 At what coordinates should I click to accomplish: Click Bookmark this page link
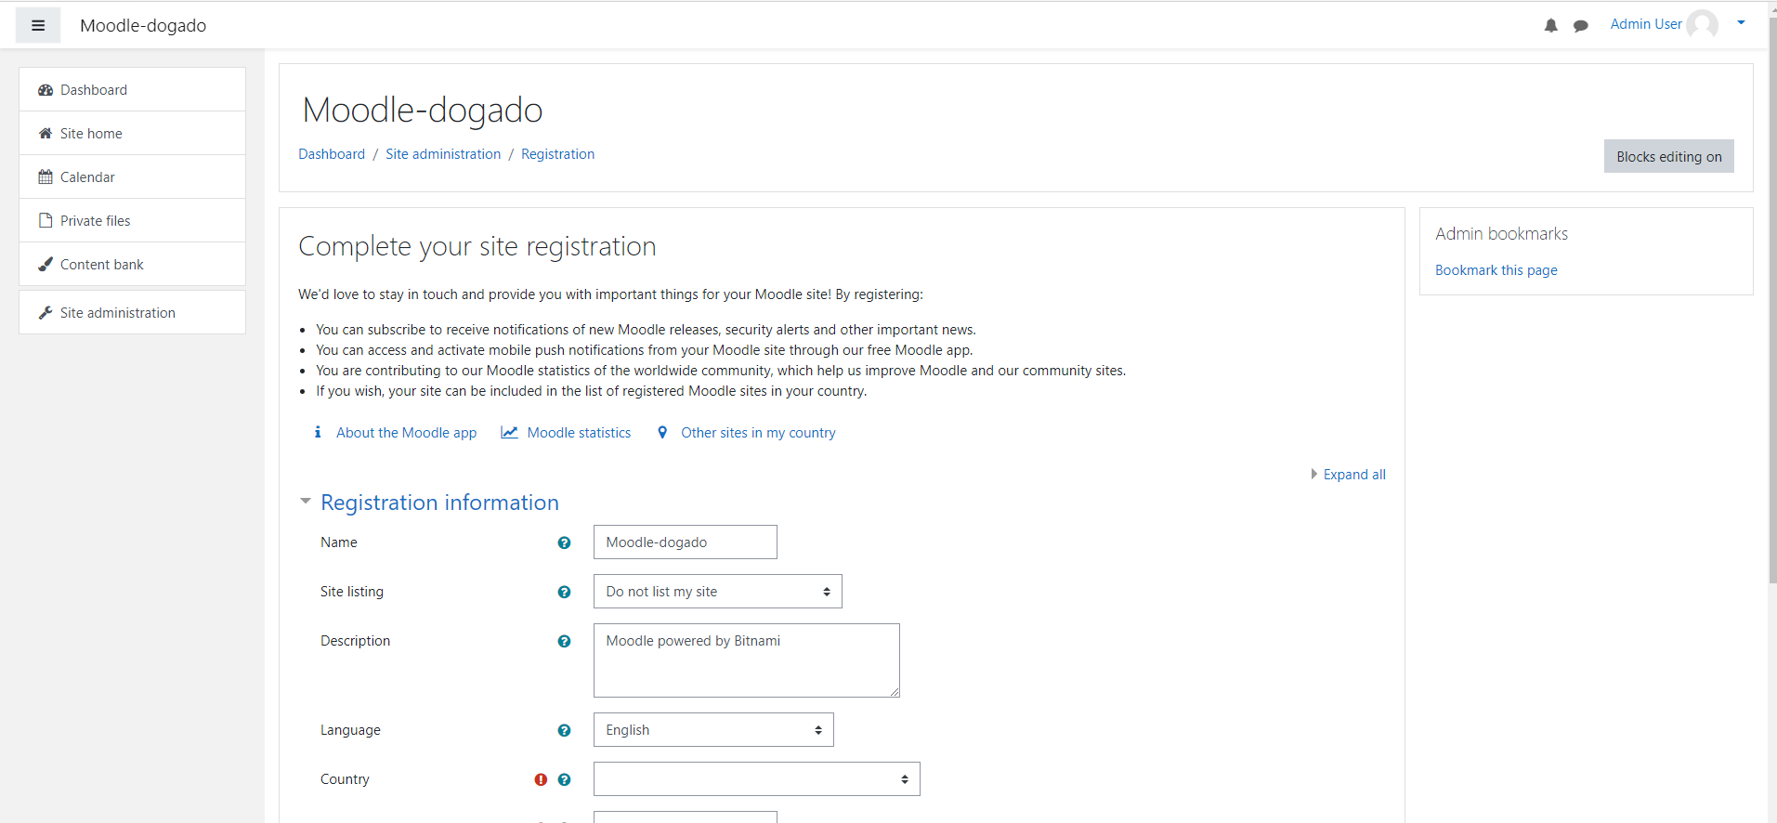(1496, 270)
